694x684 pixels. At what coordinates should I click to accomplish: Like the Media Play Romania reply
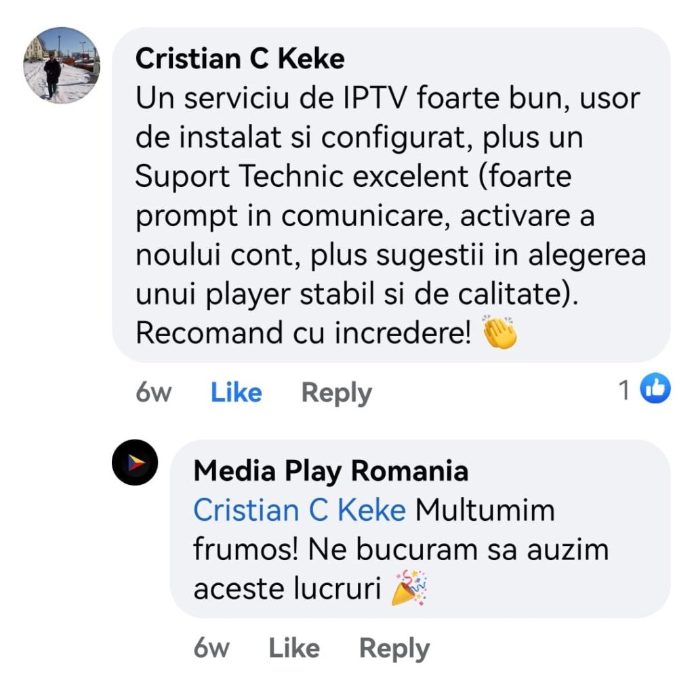tap(294, 648)
